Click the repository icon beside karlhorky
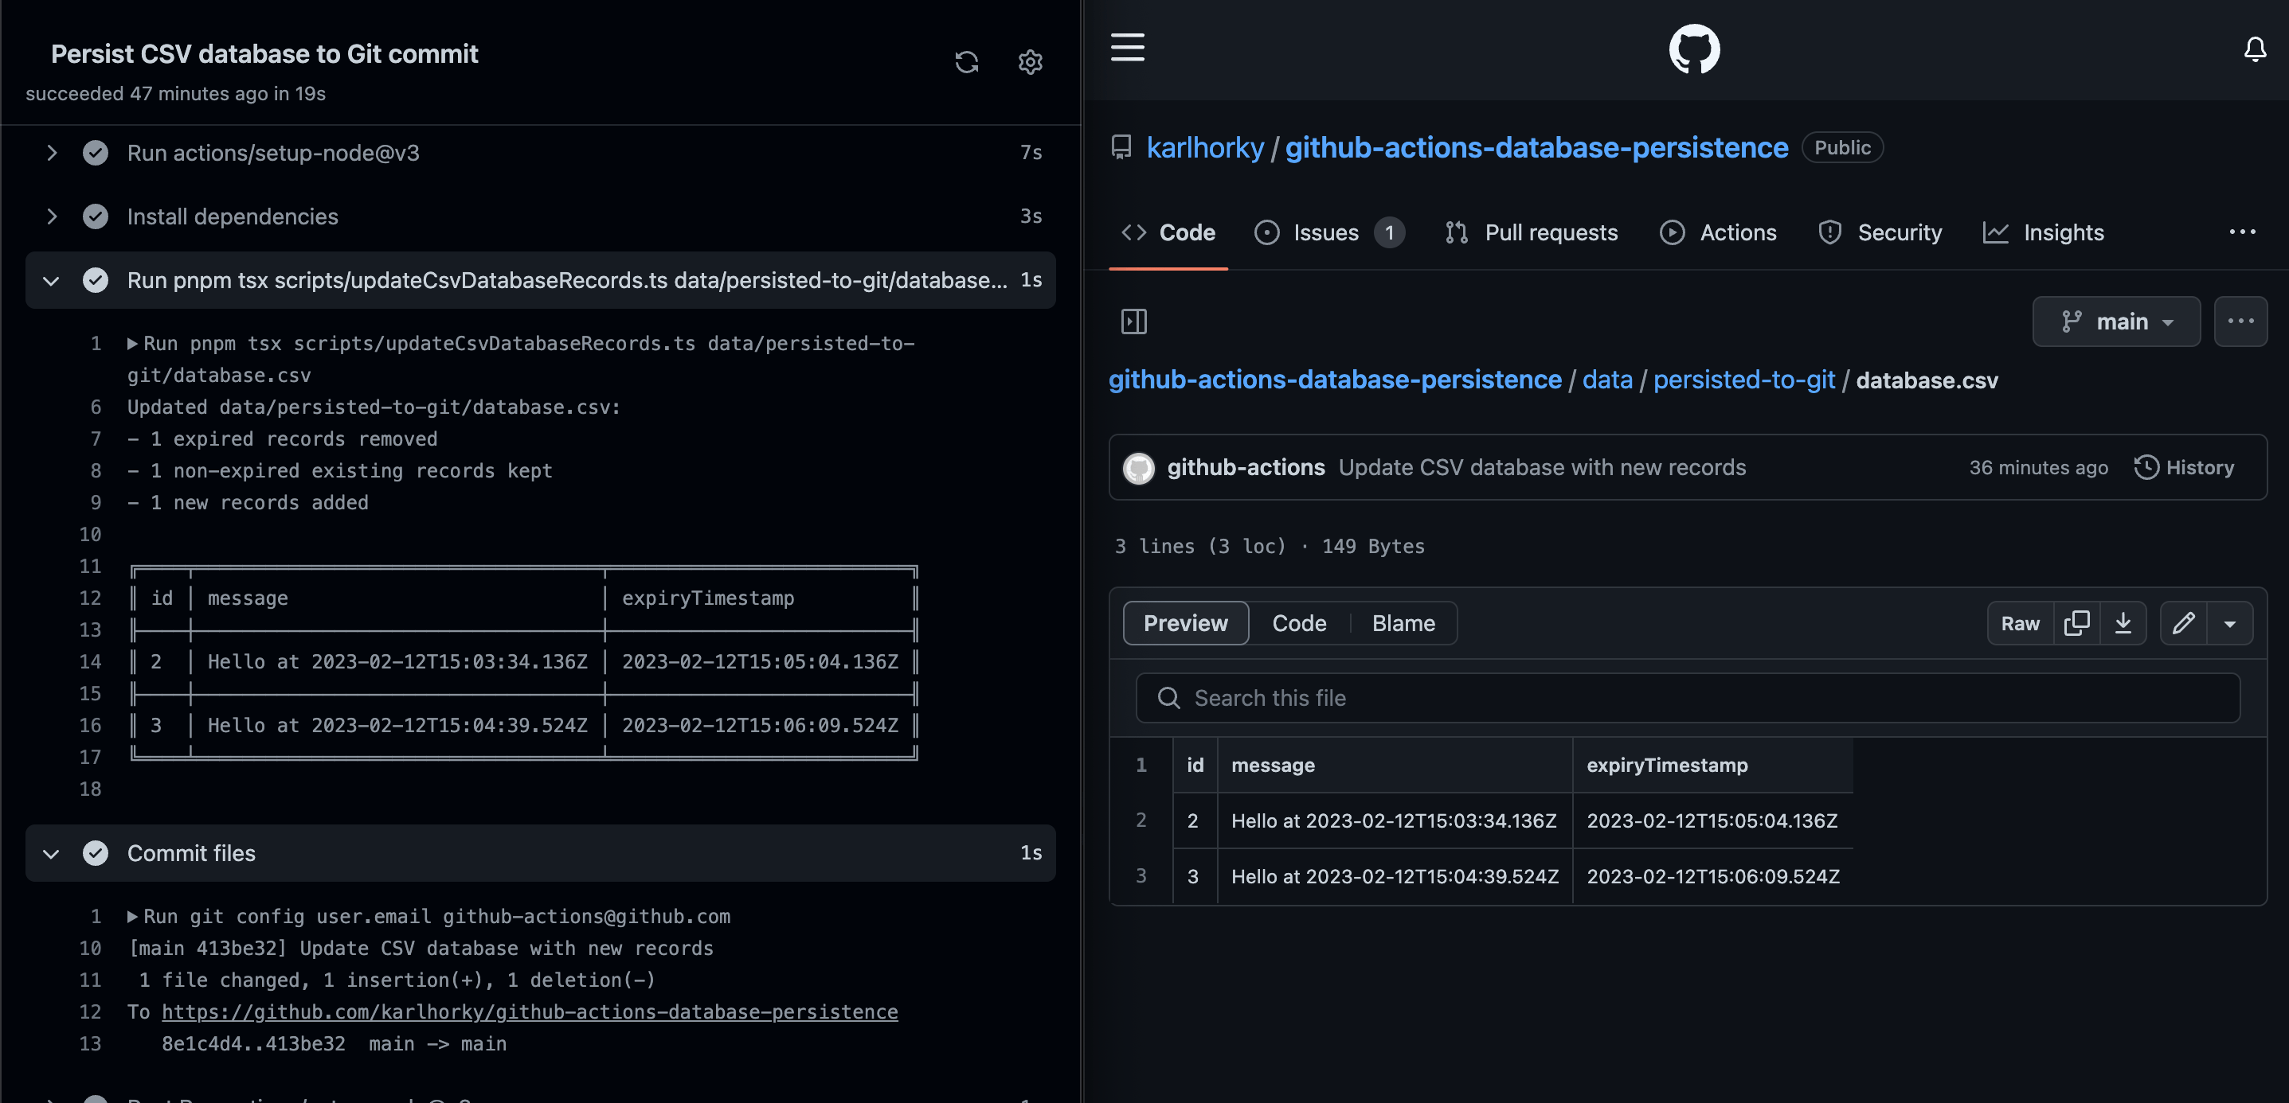The width and height of the screenshot is (2289, 1103). (1121, 147)
